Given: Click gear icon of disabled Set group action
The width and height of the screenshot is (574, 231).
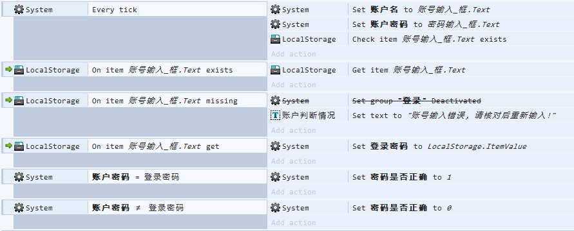Looking at the screenshot, I should point(275,101).
